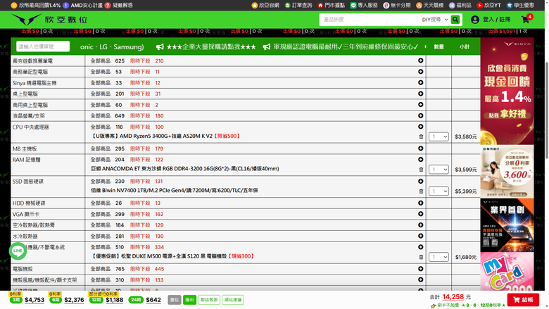This screenshot has height=309, width=549.
Task: Click the green search magnifier button
Action: (455, 20)
